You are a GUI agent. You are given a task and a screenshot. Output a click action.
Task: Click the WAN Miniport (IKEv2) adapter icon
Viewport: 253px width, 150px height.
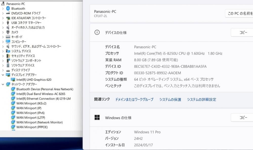[13, 103]
